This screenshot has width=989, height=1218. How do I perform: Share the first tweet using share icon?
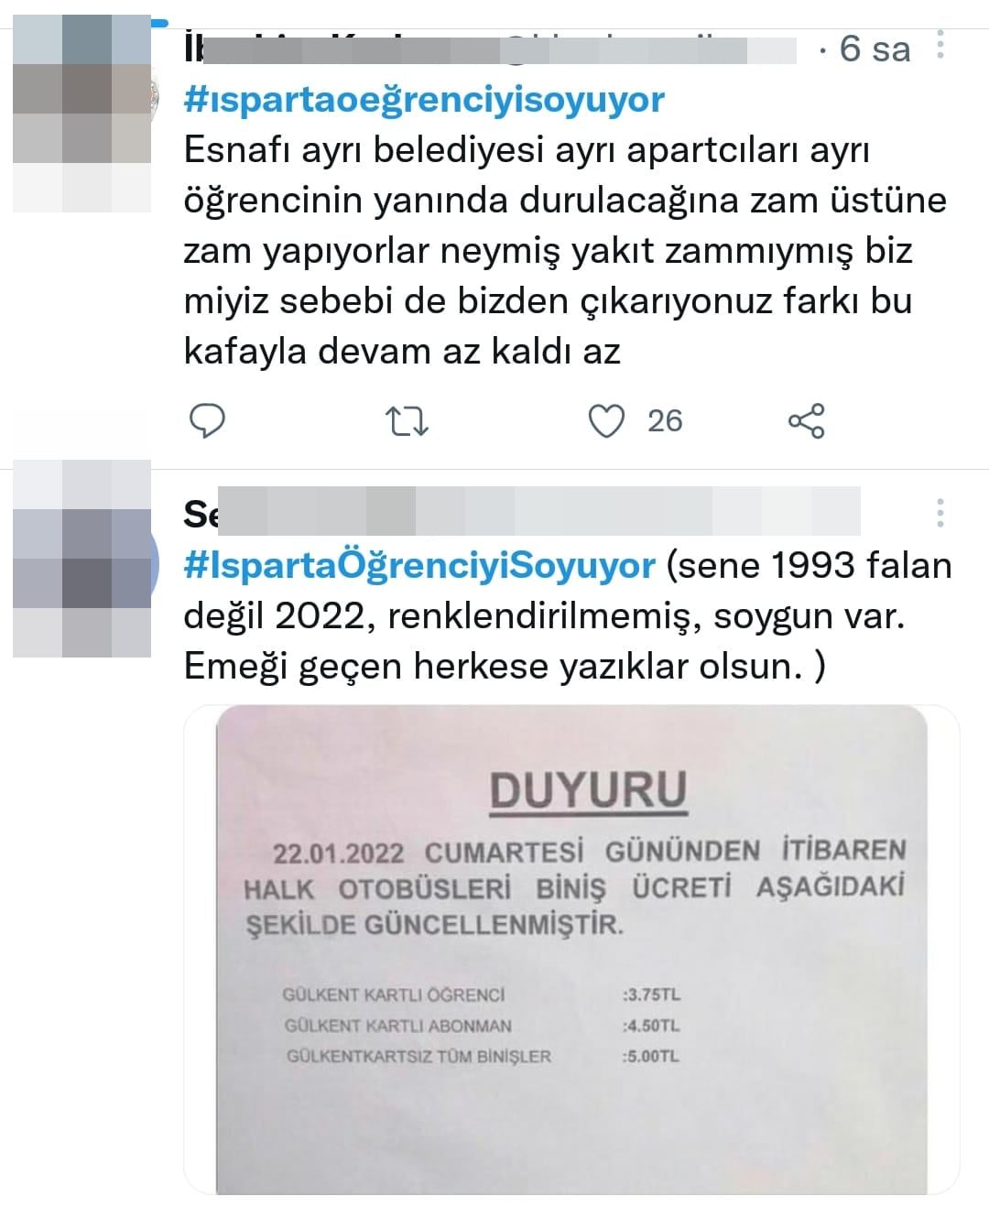point(807,421)
